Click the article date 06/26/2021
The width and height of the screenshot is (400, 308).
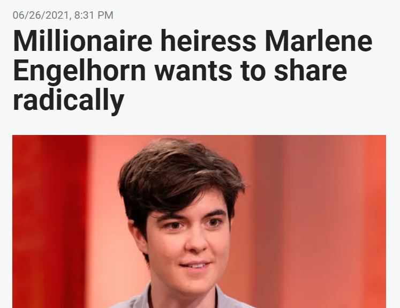(40, 16)
